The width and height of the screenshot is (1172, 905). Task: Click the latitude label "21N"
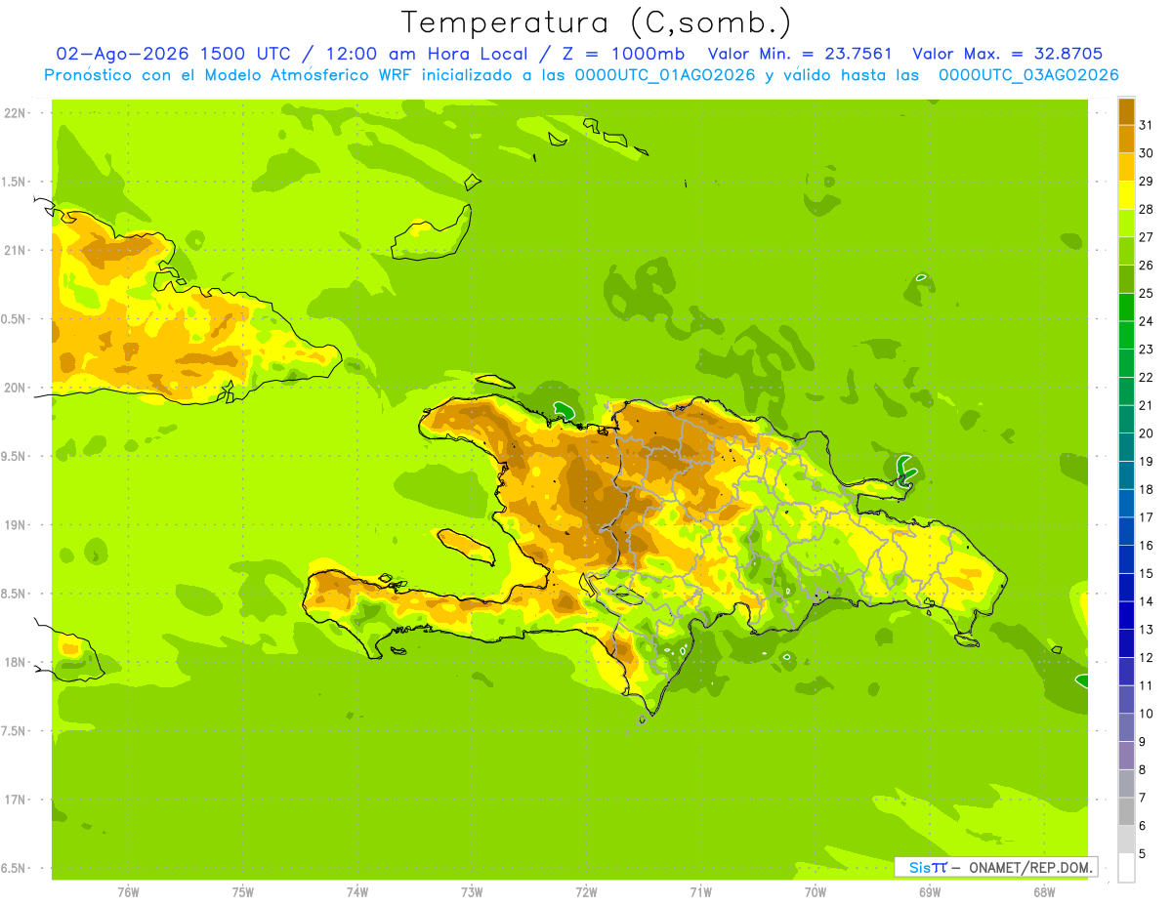click(15, 250)
